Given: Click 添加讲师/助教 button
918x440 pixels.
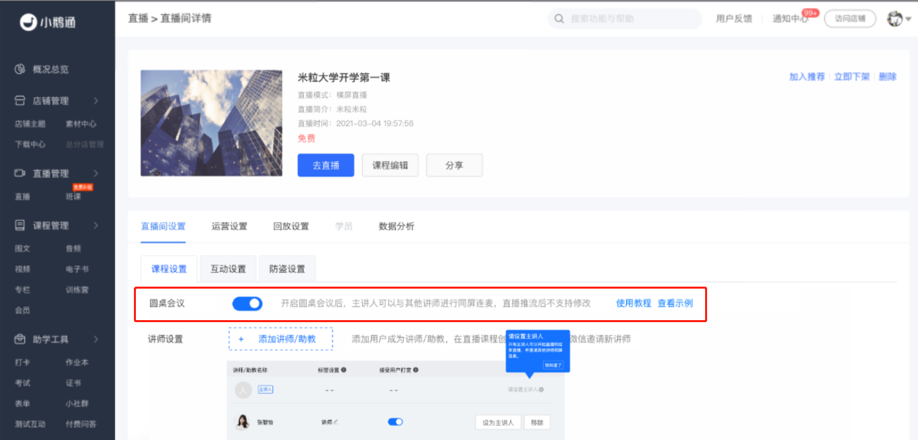Looking at the screenshot, I should 281,339.
